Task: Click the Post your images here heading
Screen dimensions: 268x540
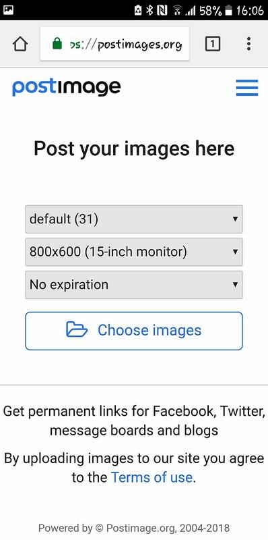Action: [134, 148]
